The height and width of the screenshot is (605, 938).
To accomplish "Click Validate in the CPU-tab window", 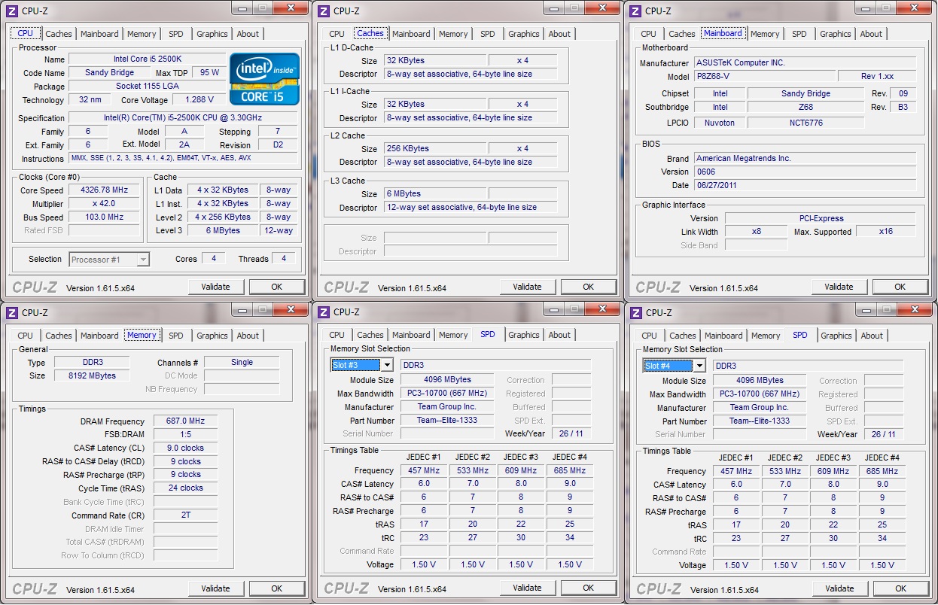I will point(215,287).
